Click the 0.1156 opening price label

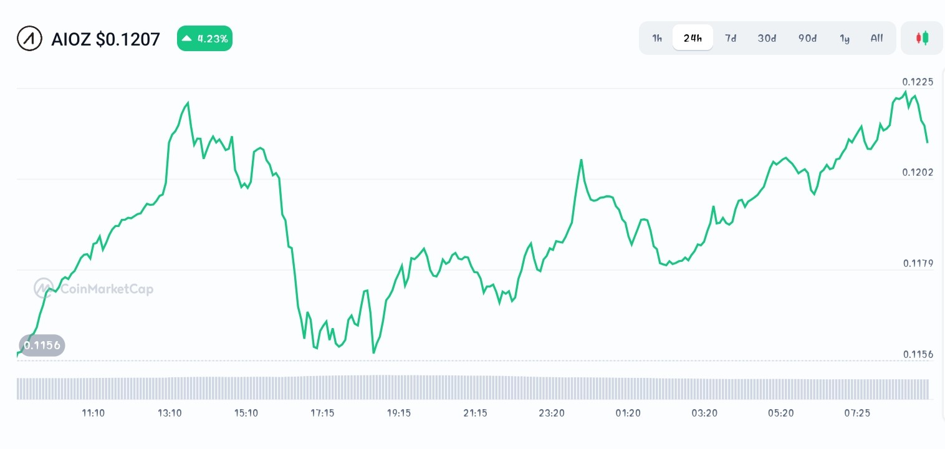(42, 345)
